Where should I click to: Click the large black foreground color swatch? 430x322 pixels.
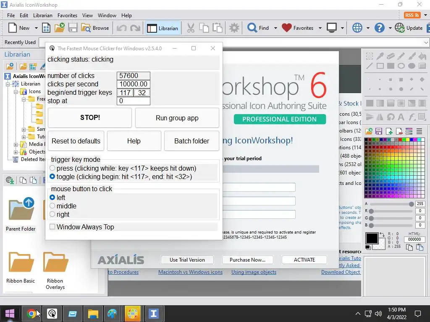click(x=372, y=238)
